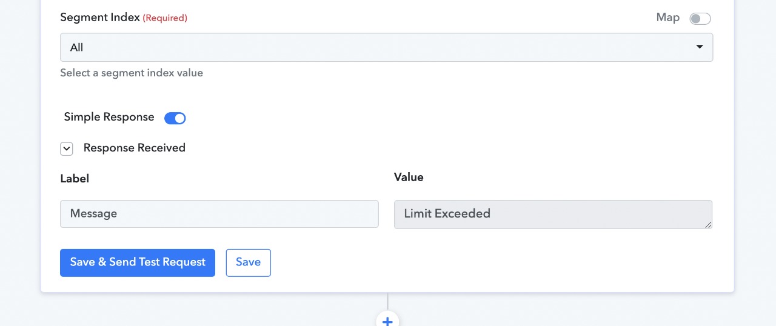Viewport: 776px width, 326px height.
Task: Disable the Simple Response toggle
Action: click(x=175, y=118)
